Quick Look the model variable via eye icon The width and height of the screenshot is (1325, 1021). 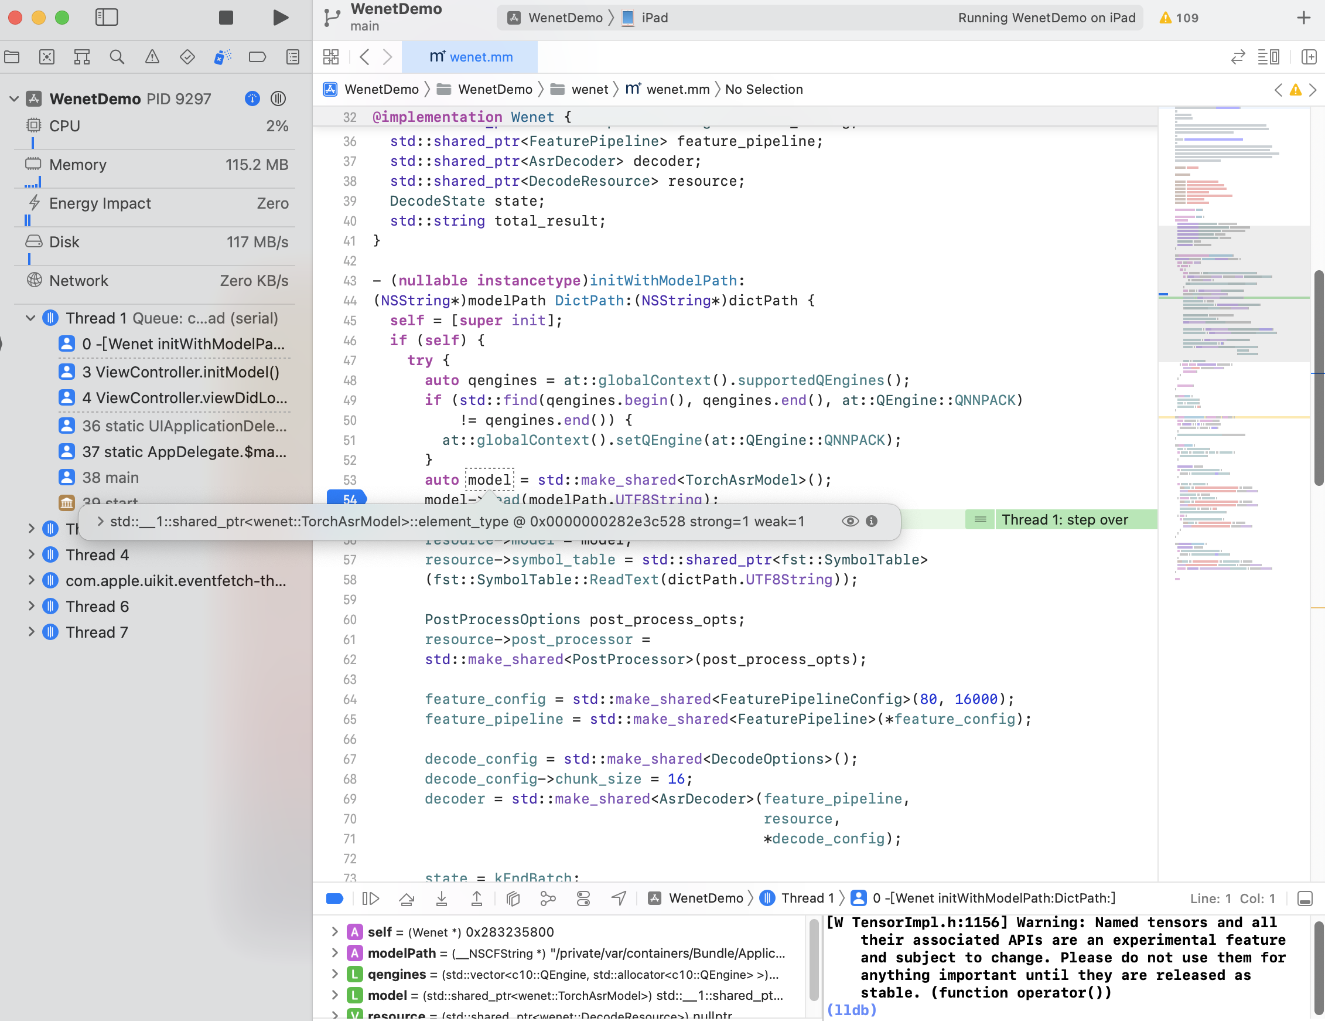(849, 521)
